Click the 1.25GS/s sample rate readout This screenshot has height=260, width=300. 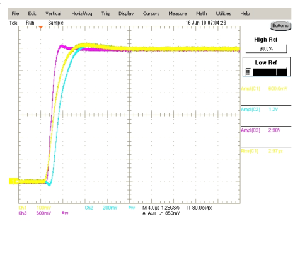(x=170, y=208)
